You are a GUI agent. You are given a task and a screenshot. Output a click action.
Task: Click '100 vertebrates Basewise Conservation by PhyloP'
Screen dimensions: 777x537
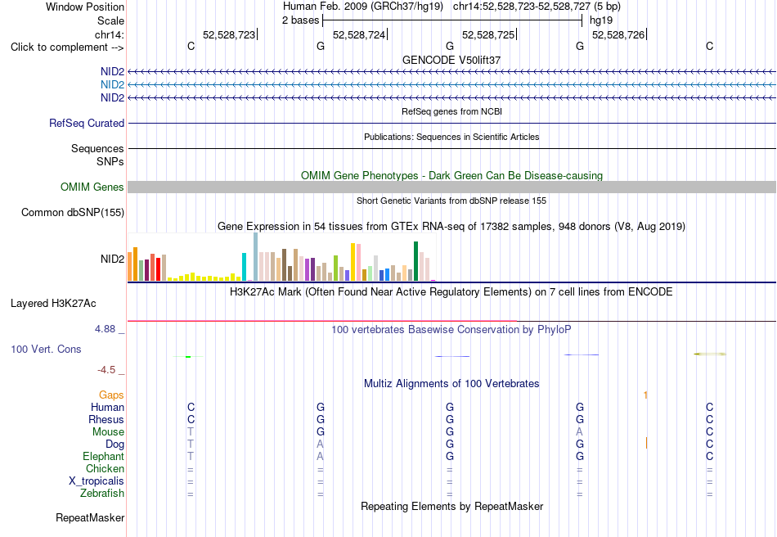[x=451, y=330]
